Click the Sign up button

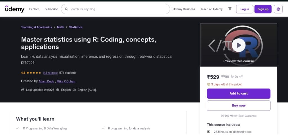click(x=263, y=9)
